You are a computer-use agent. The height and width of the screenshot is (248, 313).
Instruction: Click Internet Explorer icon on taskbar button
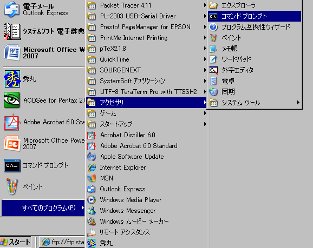[45, 242]
